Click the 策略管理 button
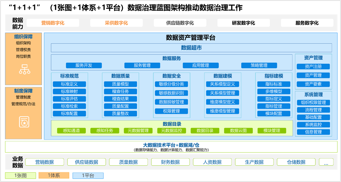 (x=259, y=65)
